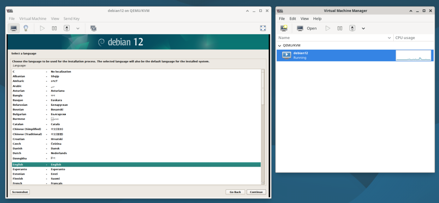Collapse the QEMU/KVM connection tree
The width and height of the screenshot is (439, 203).
point(280,45)
